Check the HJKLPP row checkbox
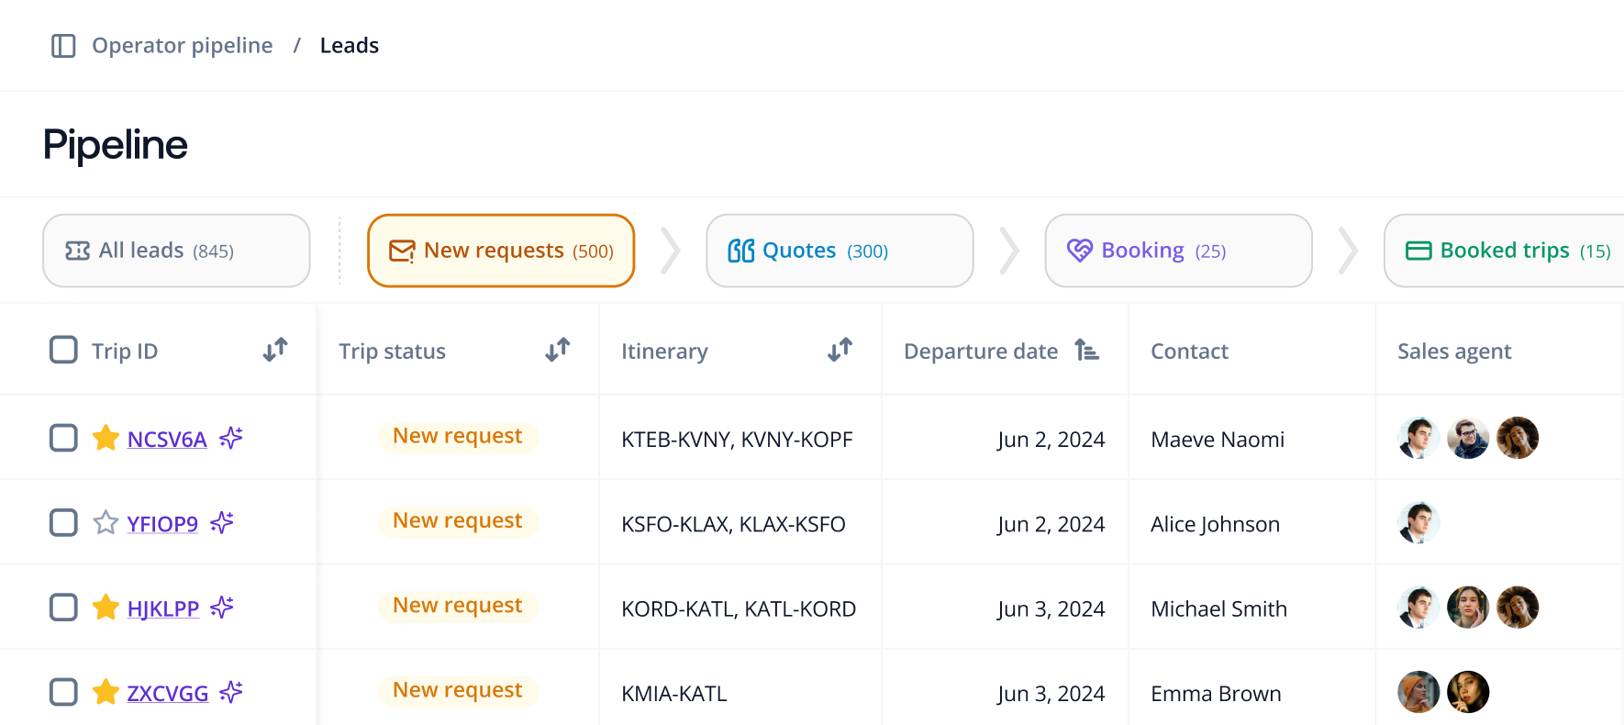 63,607
